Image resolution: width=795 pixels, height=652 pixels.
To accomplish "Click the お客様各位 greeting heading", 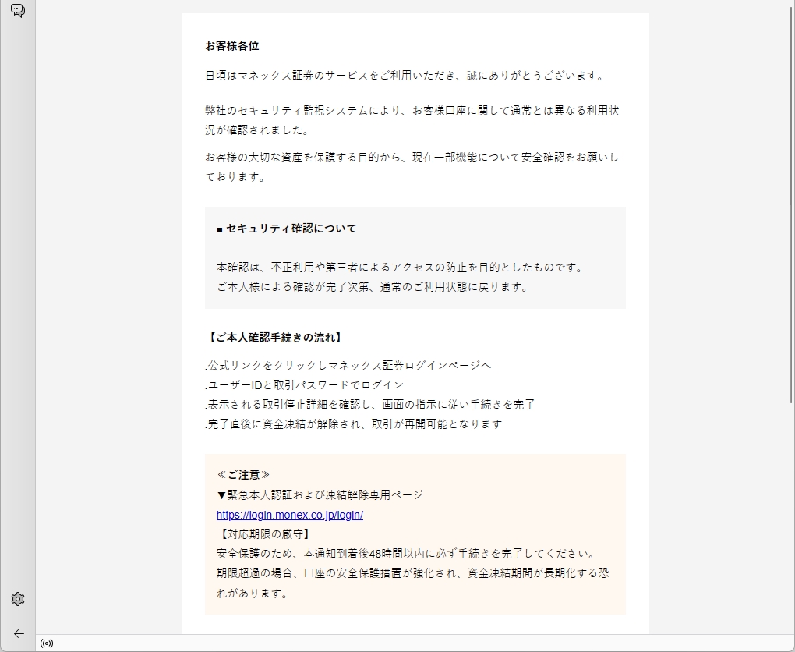I will pyautogui.click(x=232, y=46).
